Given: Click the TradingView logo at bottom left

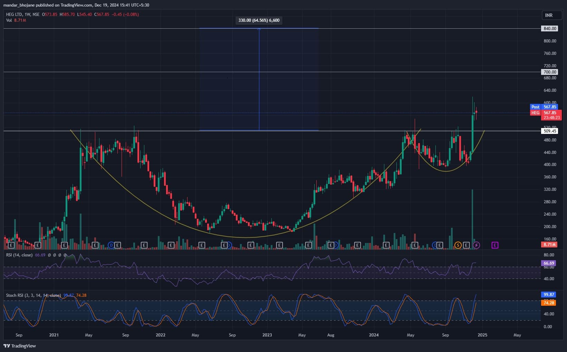Looking at the screenshot, I should tap(20, 346).
